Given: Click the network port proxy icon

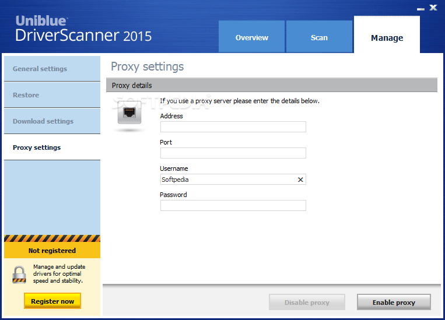Looking at the screenshot, I should (129, 113).
